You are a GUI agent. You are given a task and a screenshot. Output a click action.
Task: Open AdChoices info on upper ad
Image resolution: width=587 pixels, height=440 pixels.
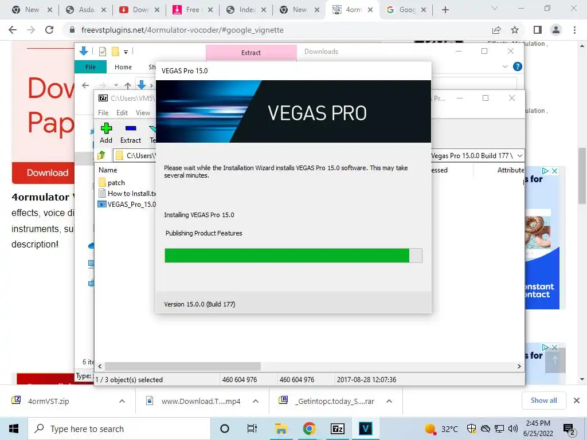[x=546, y=171]
